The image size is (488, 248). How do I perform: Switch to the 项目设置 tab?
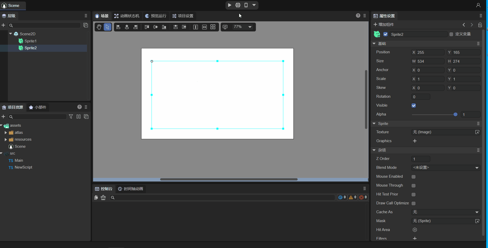pyautogui.click(x=183, y=16)
